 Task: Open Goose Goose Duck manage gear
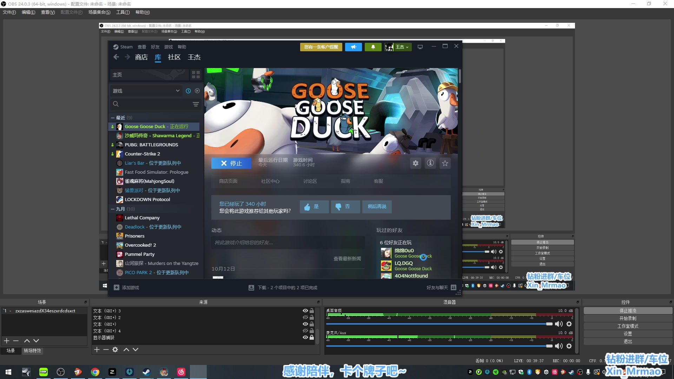click(x=416, y=163)
